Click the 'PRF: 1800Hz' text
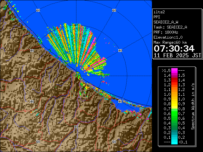Screen dimensions: 203x152 (x=166, y=32)
